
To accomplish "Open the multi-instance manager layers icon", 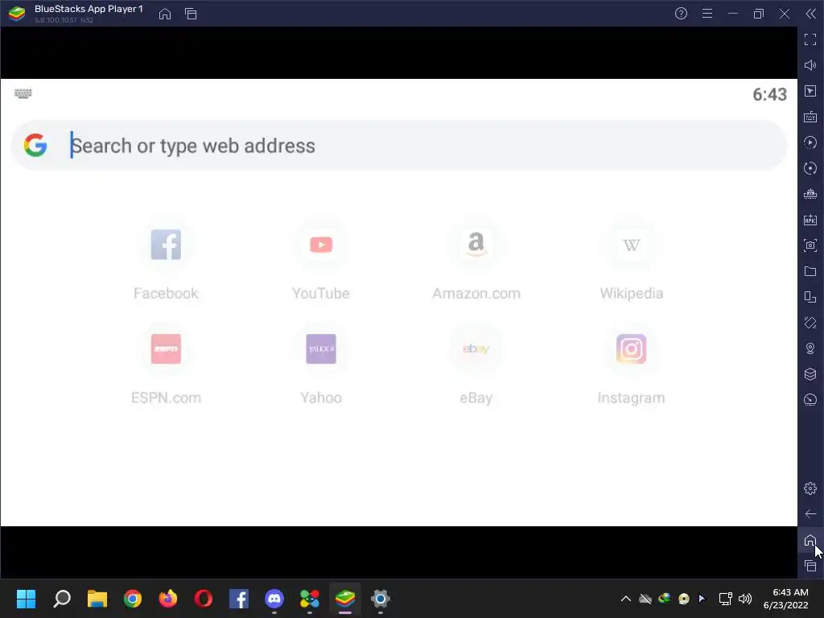I will pyautogui.click(x=810, y=374).
